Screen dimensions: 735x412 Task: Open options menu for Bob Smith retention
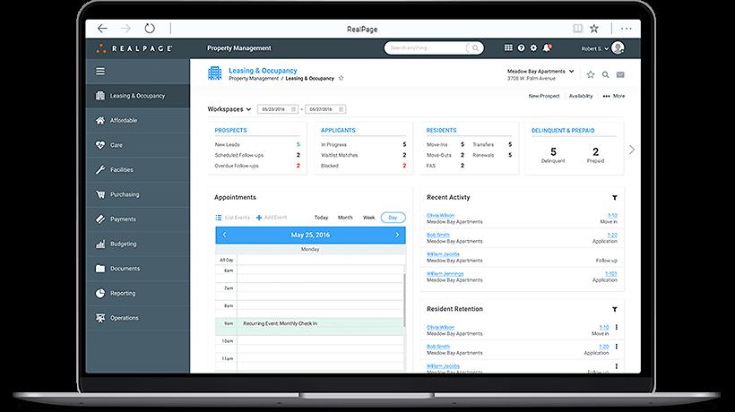(617, 347)
